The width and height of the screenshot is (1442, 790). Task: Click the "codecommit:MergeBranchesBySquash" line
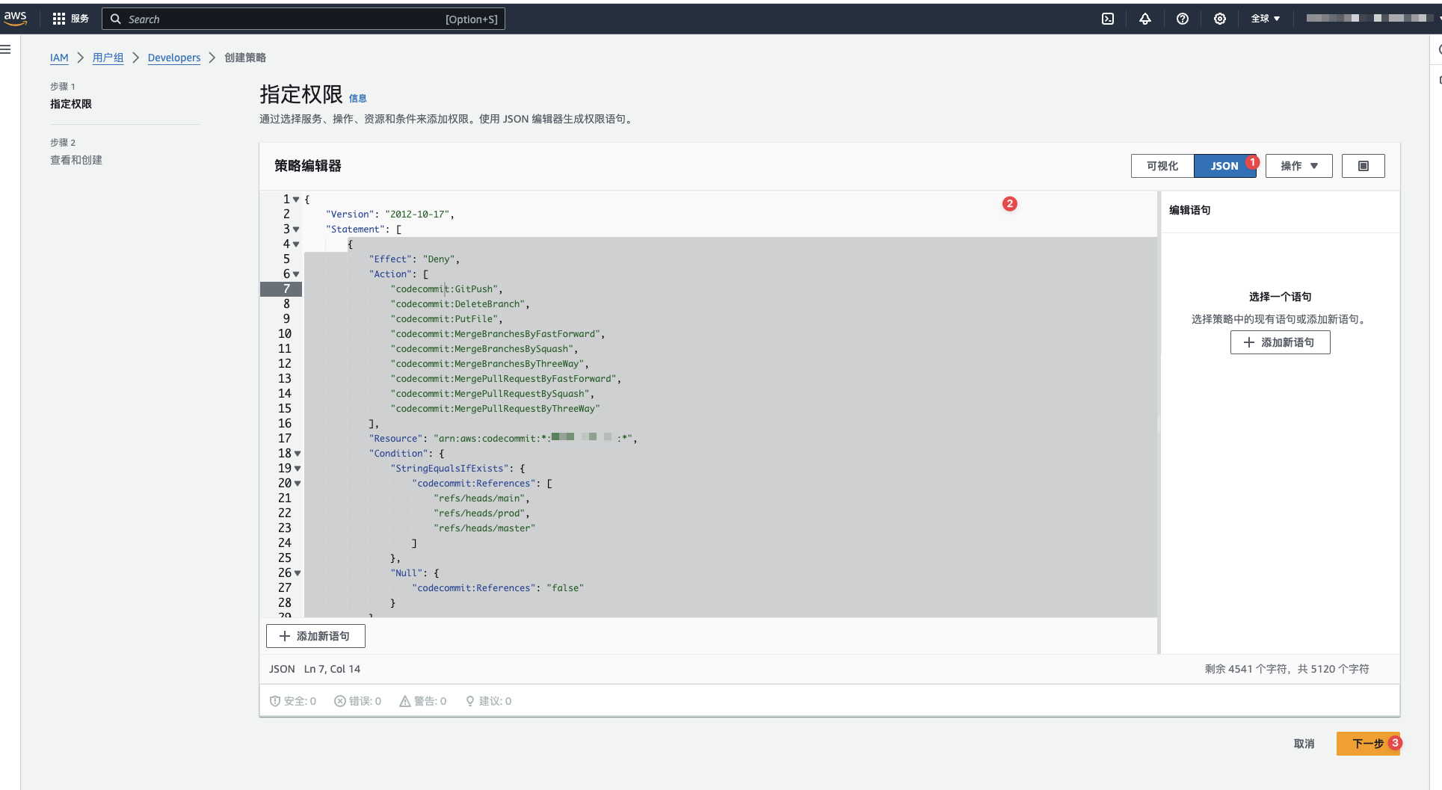click(484, 349)
